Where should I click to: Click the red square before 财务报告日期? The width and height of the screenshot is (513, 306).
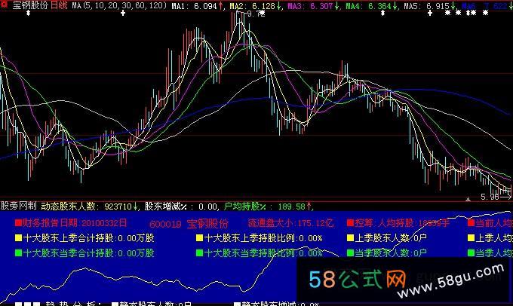click(18, 223)
